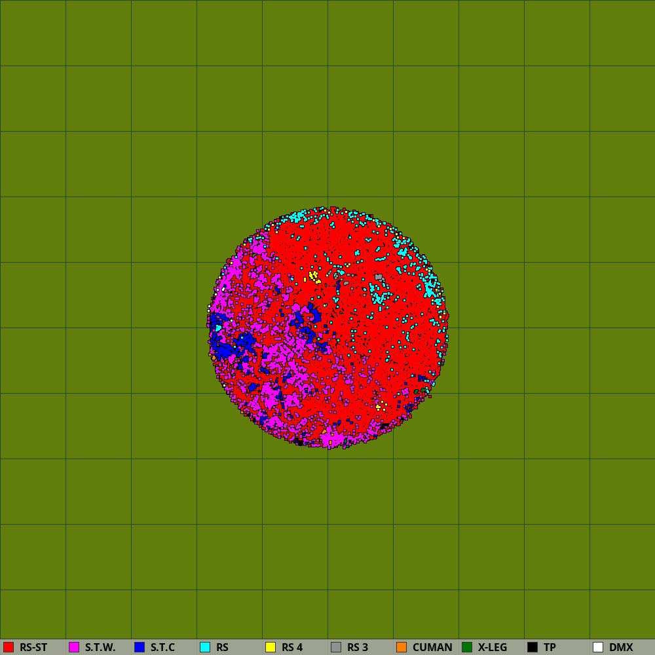Select the RS legend label text
Screen dimensions: 655x655
(x=222, y=648)
